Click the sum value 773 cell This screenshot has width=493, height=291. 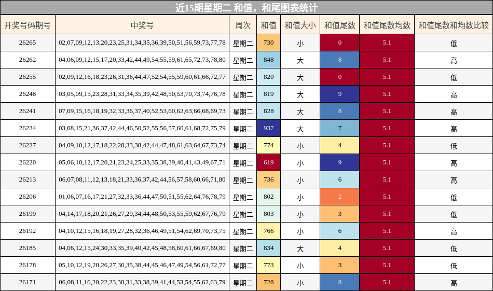268,265
